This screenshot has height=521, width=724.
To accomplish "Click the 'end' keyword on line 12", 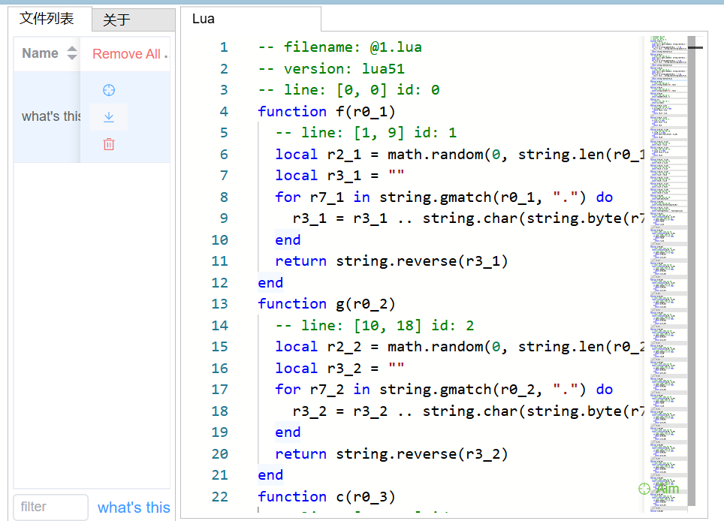I will click(x=270, y=283).
